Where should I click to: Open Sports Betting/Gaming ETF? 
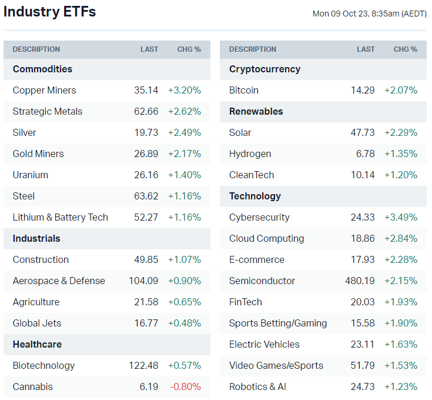(278, 323)
